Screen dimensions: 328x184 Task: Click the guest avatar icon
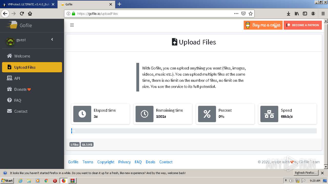[x=11, y=41]
